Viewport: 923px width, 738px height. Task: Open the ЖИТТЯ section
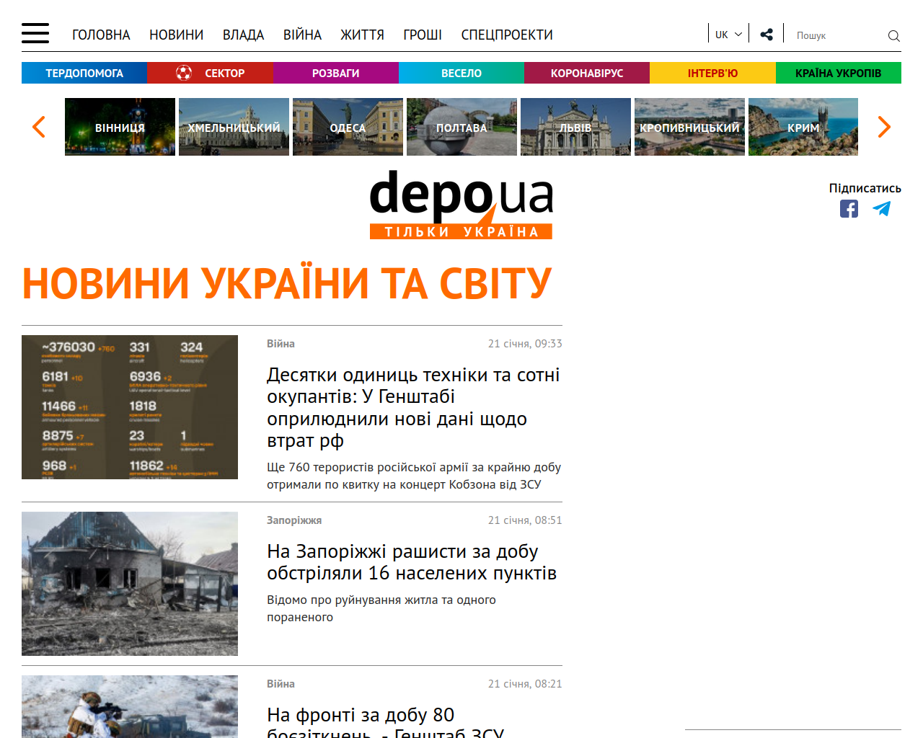click(362, 35)
